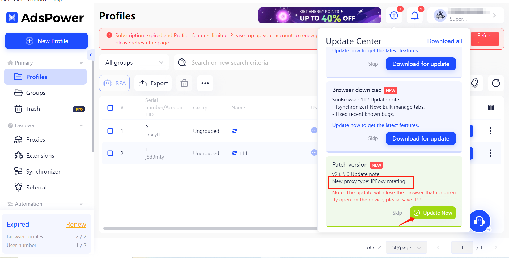Skip the Patch version update

click(397, 213)
